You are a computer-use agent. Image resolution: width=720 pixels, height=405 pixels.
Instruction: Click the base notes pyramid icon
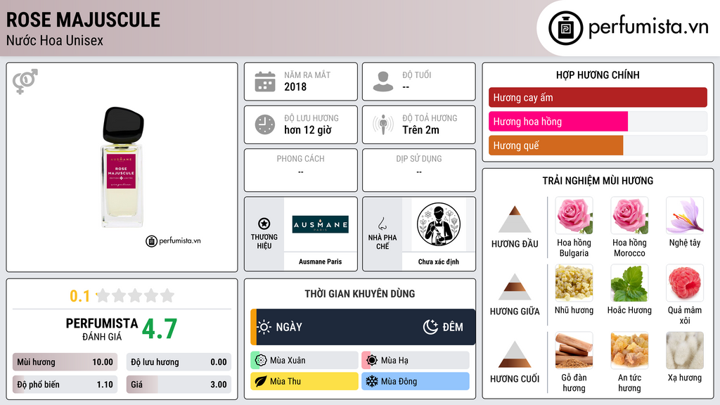coord(515,354)
